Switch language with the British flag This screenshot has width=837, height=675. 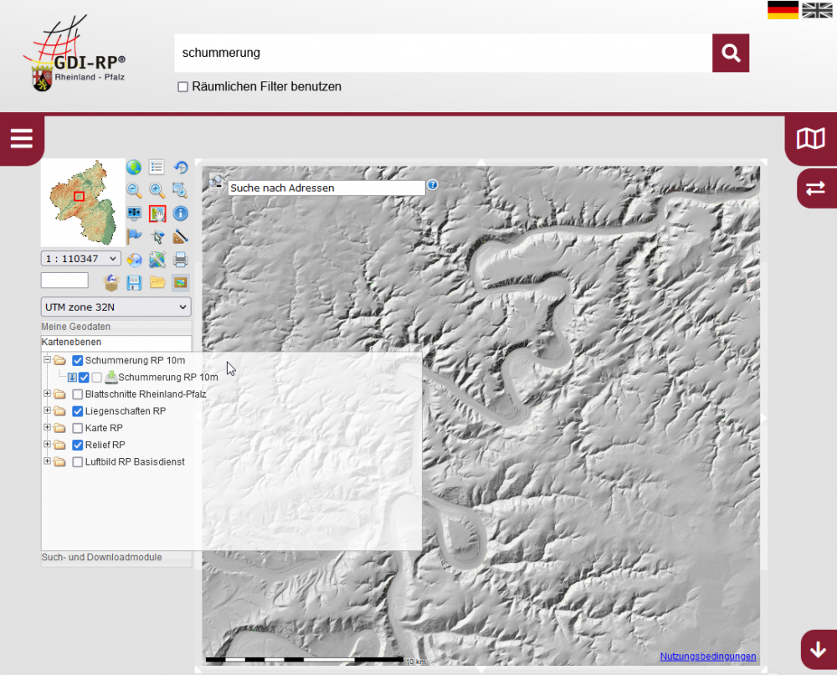pos(817,10)
